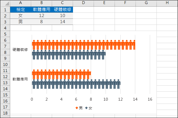Select orange 男 bar for 硬體裝修
178x118 pixels.
(x=83, y=45)
